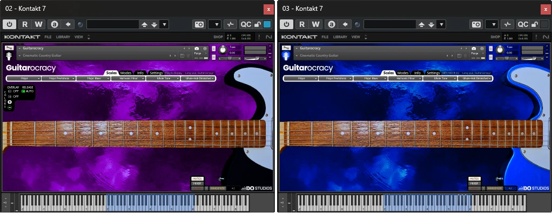Click the wrench edit icon in 02 instrument

9,48
